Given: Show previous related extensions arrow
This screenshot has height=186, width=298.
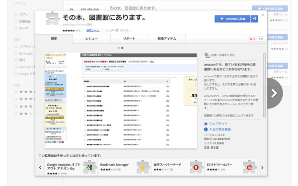Looking at the screenshot, I should click(x=40, y=168).
